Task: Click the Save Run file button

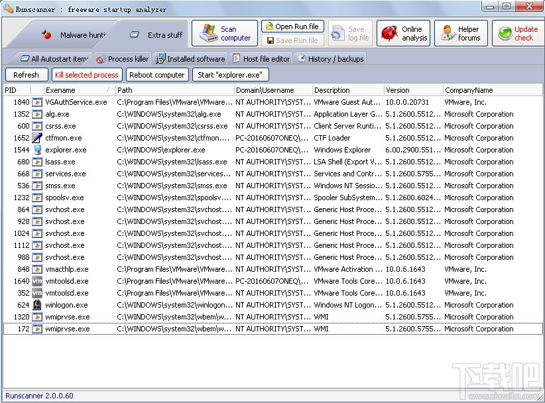Action: pos(292,40)
